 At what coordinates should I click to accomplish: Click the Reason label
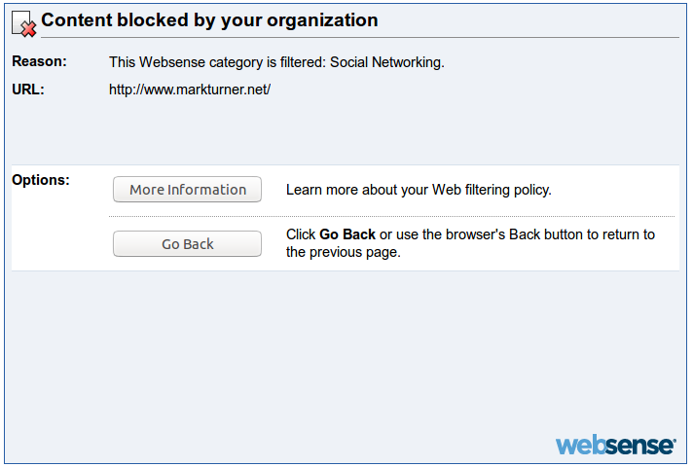(39, 61)
